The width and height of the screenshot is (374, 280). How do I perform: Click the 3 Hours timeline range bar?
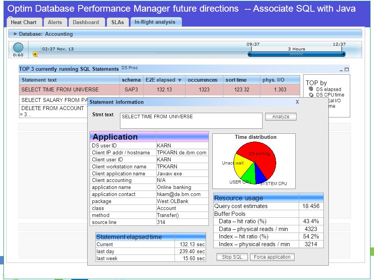[296, 54]
